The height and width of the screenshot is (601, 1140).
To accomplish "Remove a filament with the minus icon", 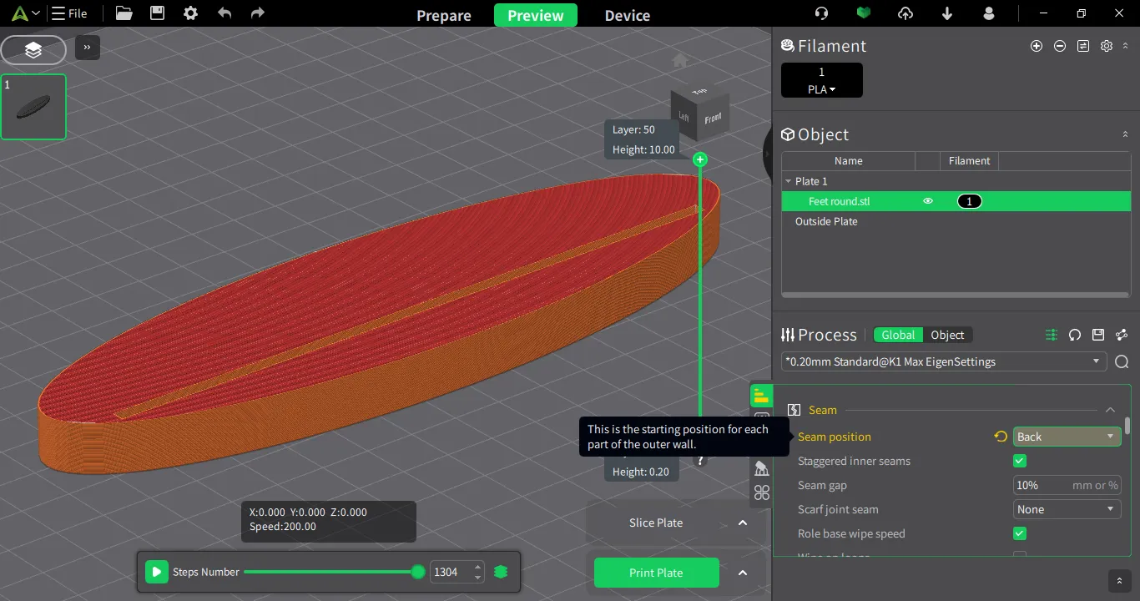I will 1060,47.
